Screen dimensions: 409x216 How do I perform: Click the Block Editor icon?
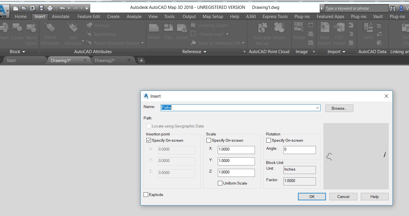click(x=31, y=29)
